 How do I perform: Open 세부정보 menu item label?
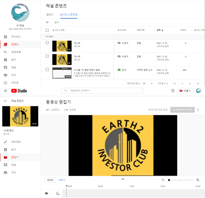click(16, 142)
